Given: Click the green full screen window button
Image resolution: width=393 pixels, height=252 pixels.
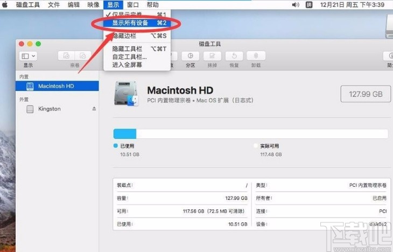Looking at the screenshot, I should tap(38, 44).
